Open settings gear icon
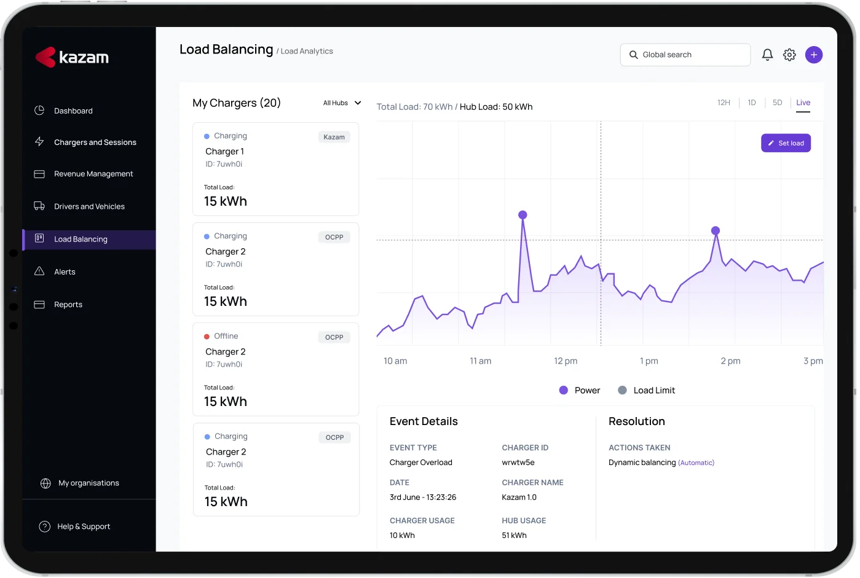Viewport: 860px width, 578px height. point(790,55)
